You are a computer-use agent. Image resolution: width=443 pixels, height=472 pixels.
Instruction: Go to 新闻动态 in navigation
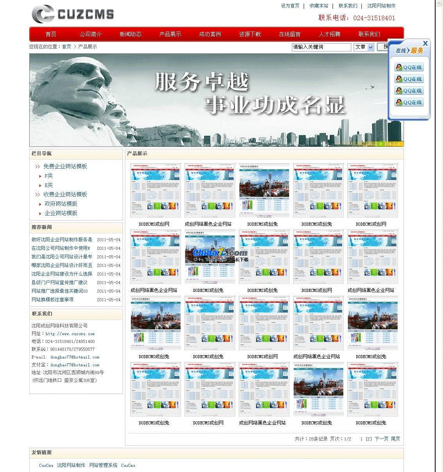pyautogui.click(x=131, y=34)
